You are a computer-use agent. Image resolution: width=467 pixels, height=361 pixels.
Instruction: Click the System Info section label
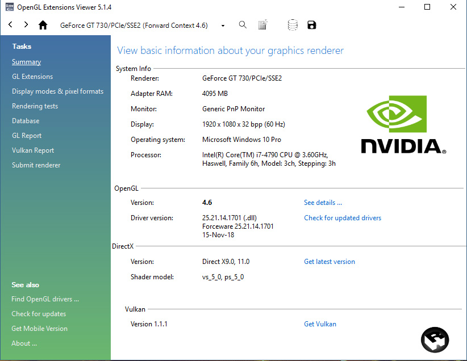133,69
